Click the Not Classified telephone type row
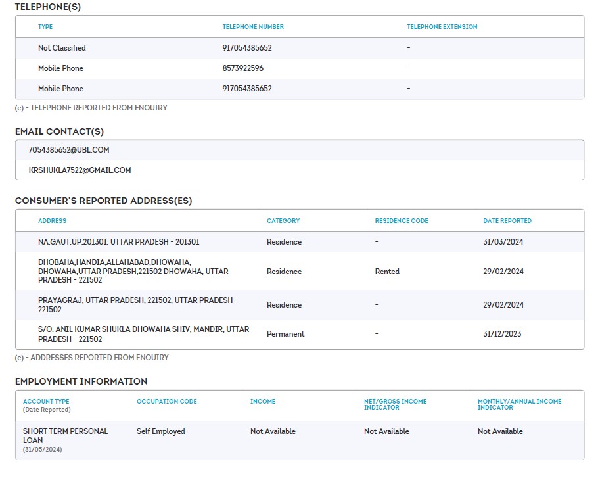Screen dimensions: 598x499 coord(62,48)
